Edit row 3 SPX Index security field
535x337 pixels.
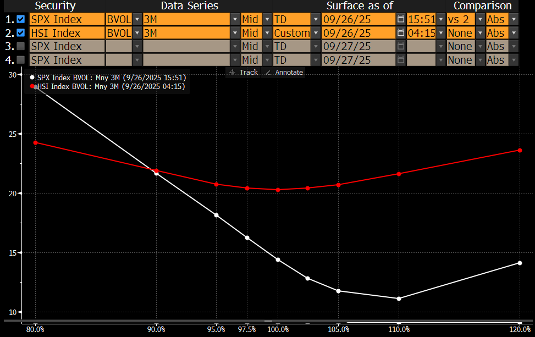coord(67,46)
